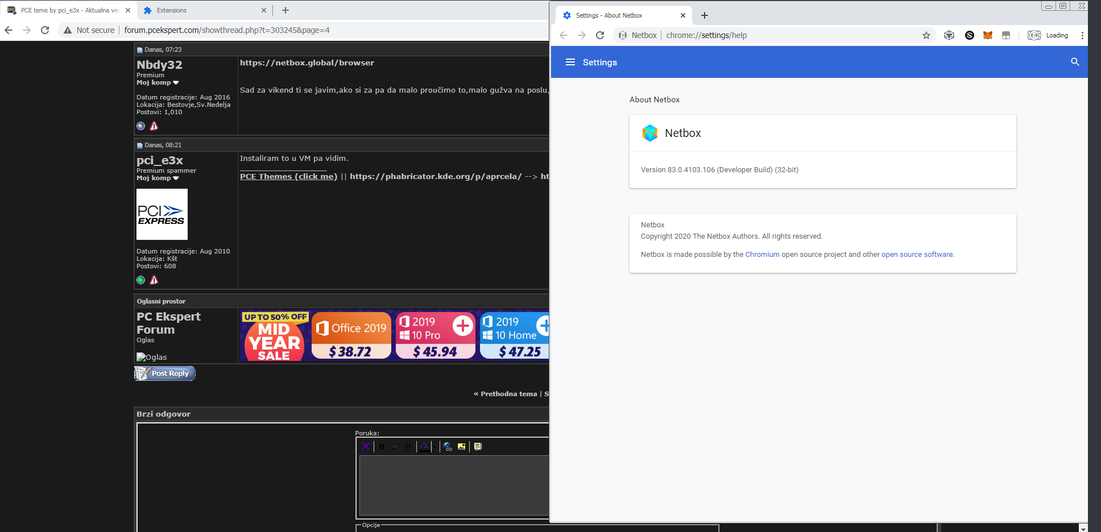Screen dimensions: 1101x532
Task: Open the Chromium project link
Action: pyautogui.click(x=762, y=255)
